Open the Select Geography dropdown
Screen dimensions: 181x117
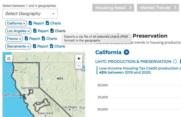coord(30,13)
